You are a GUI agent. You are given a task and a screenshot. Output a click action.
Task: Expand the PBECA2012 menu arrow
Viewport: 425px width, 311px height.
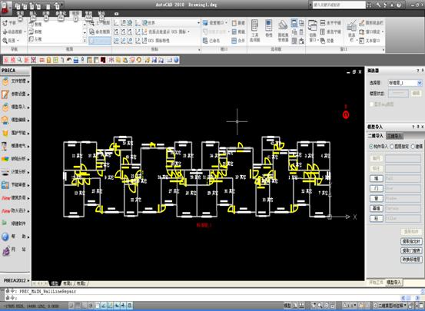point(28,280)
